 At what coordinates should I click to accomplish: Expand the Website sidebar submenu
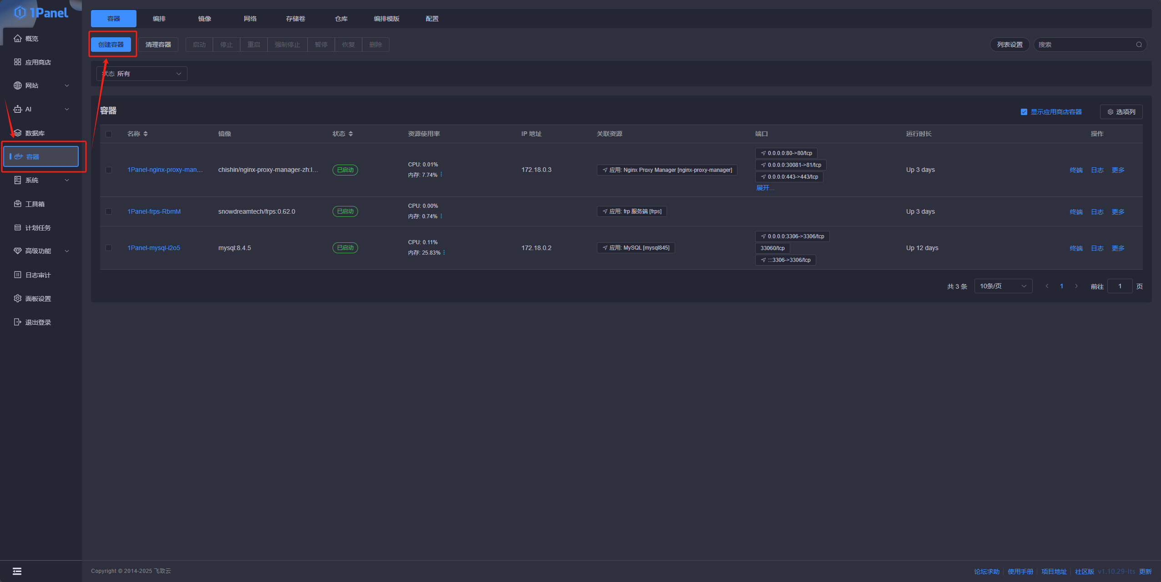(67, 85)
